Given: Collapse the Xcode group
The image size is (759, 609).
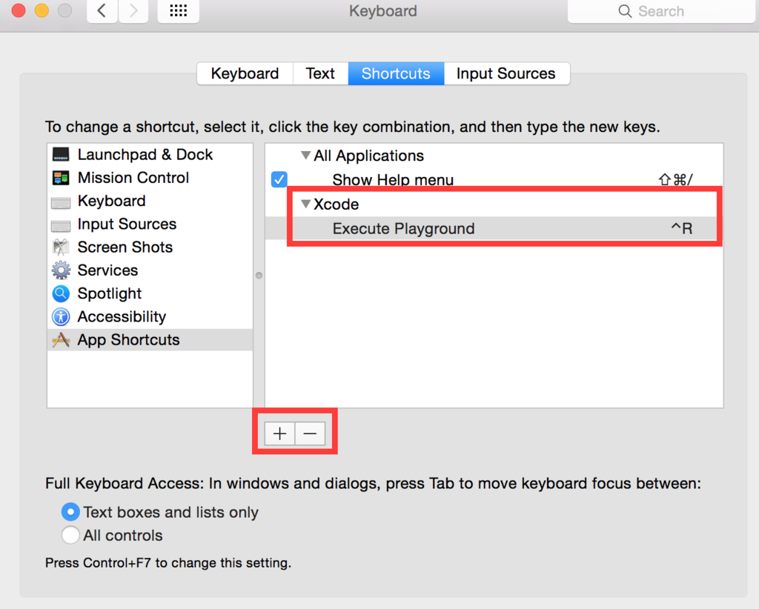Looking at the screenshot, I should 305,204.
